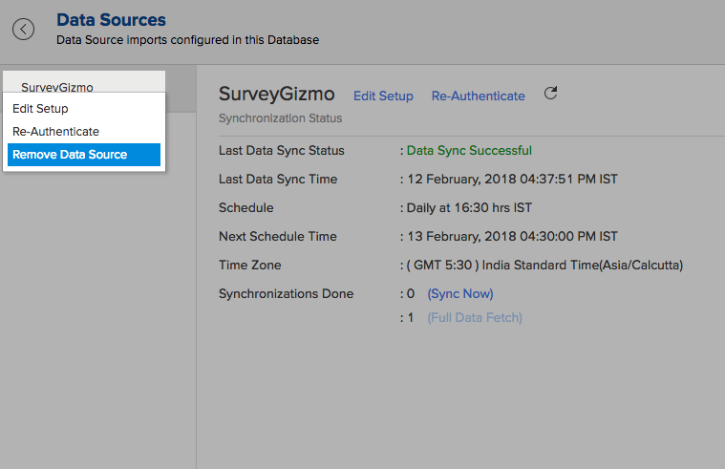The image size is (725, 469).
Task: Click the 13 February next schedule time
Action: 512,236
